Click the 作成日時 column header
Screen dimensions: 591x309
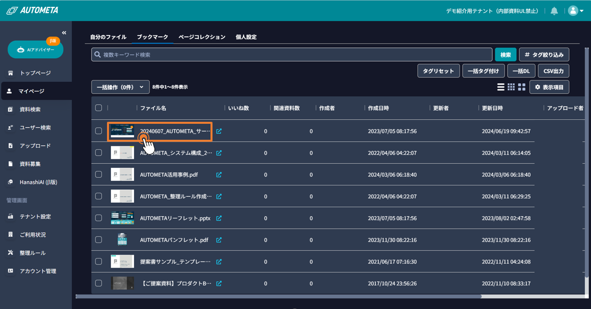378,108
